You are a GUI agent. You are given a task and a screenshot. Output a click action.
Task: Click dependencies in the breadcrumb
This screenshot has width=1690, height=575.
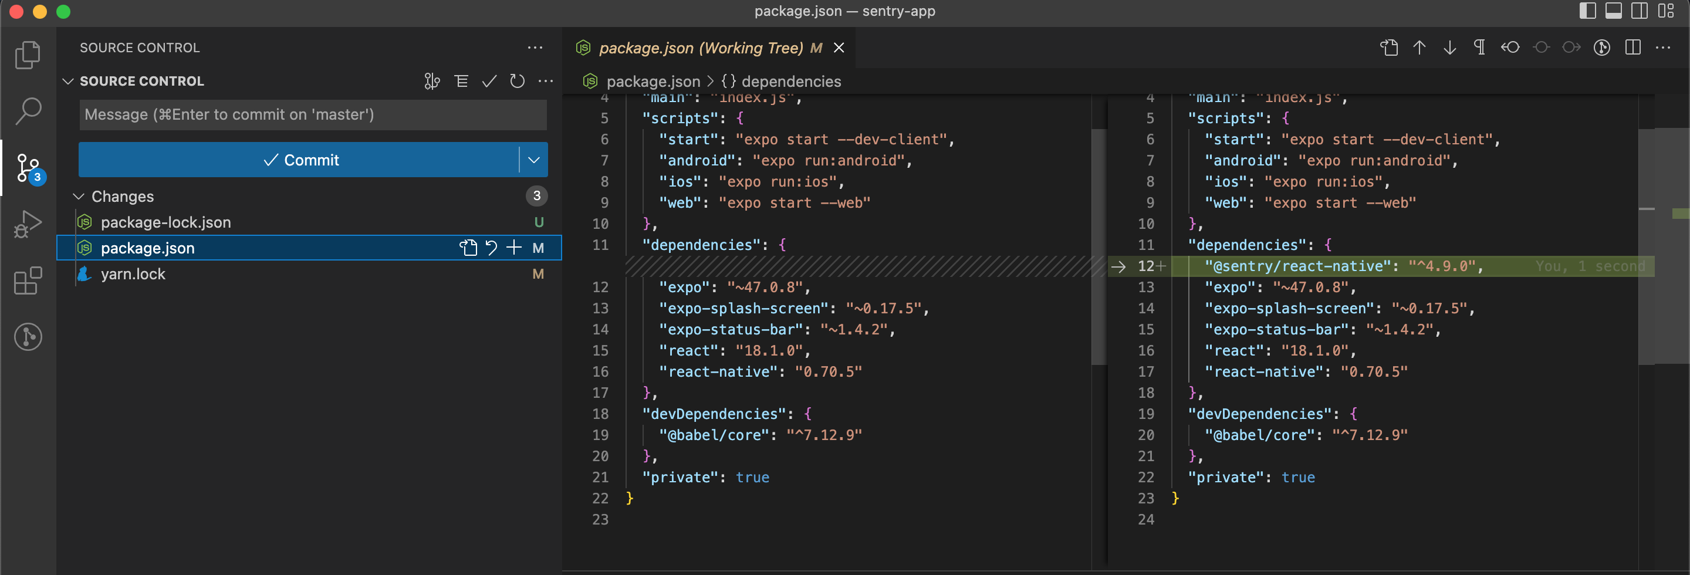click(x=790, y=82)
